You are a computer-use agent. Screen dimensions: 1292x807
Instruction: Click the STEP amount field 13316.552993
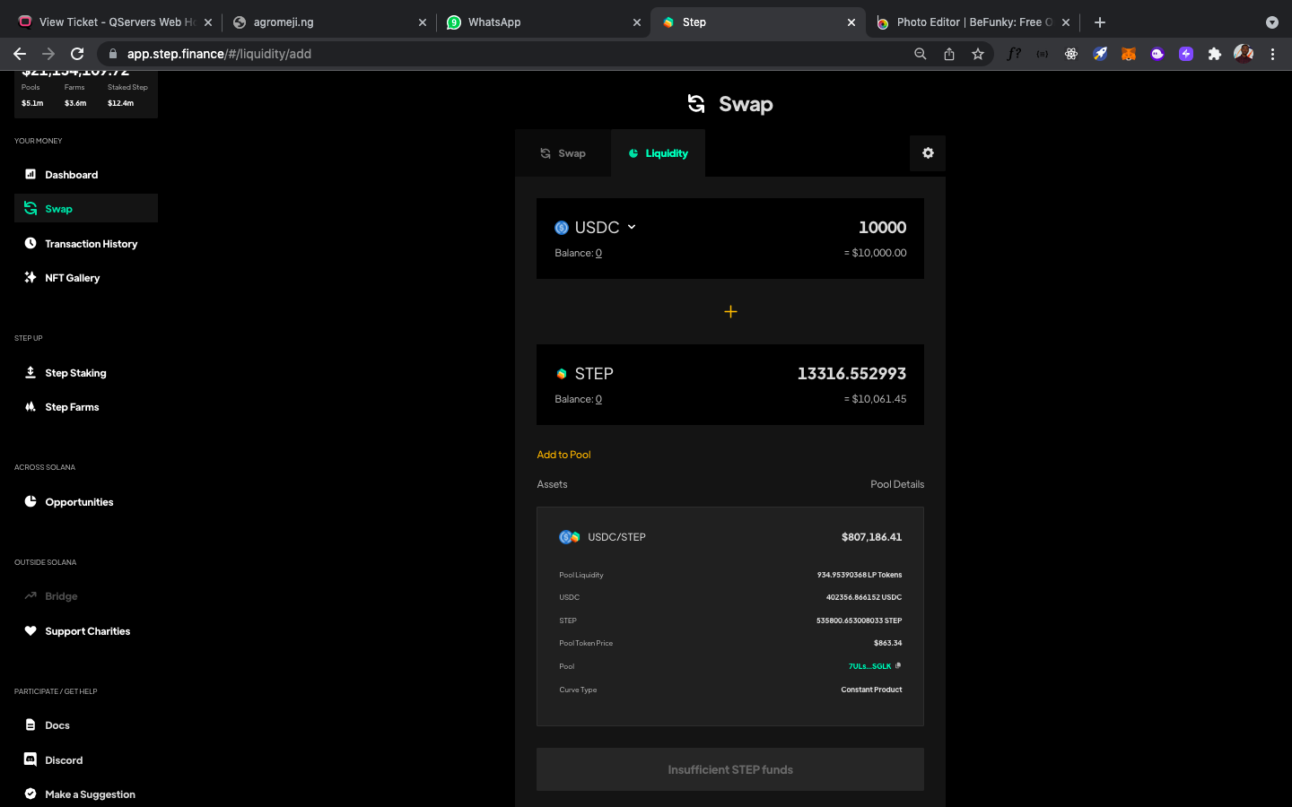(x=851, y=374)
